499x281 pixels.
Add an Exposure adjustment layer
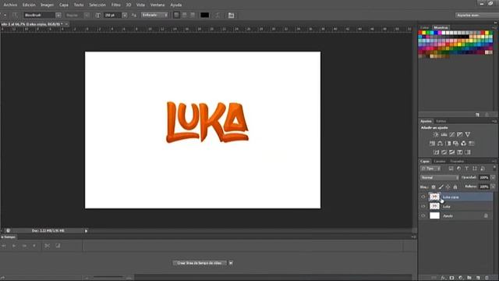click(x=459, y=134)
